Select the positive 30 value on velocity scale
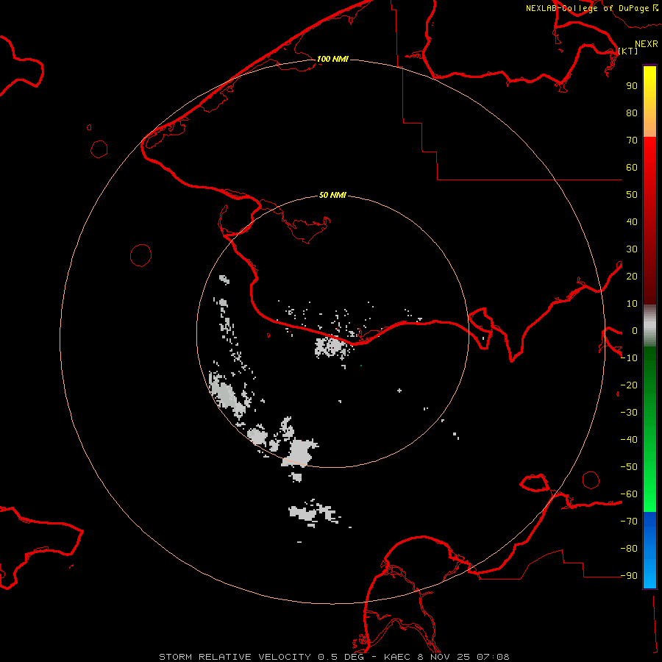Viewport: 662px width, 662px height. (632, 249)
